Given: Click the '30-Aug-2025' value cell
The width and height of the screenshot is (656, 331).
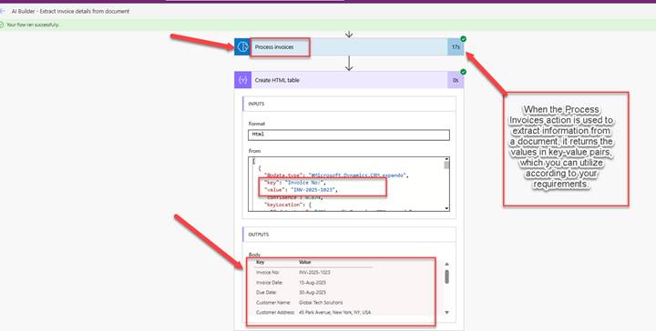Looking at the screenshot, I should pyautogui.click(x=313, y=293).
